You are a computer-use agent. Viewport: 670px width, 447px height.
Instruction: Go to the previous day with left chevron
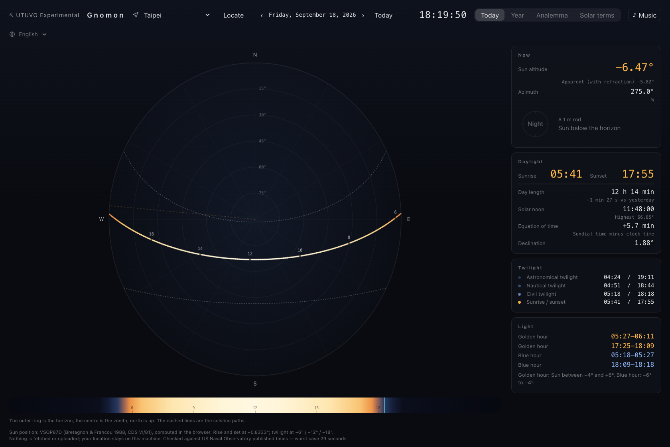[262, 16]
